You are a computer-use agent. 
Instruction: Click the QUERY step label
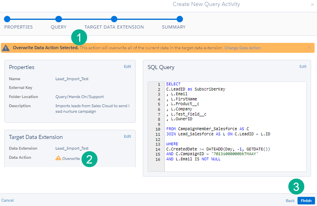coord(58,27)
